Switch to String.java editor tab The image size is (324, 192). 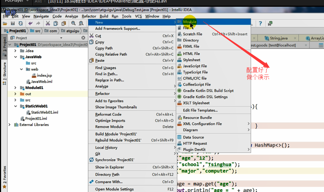pos(278,38)
